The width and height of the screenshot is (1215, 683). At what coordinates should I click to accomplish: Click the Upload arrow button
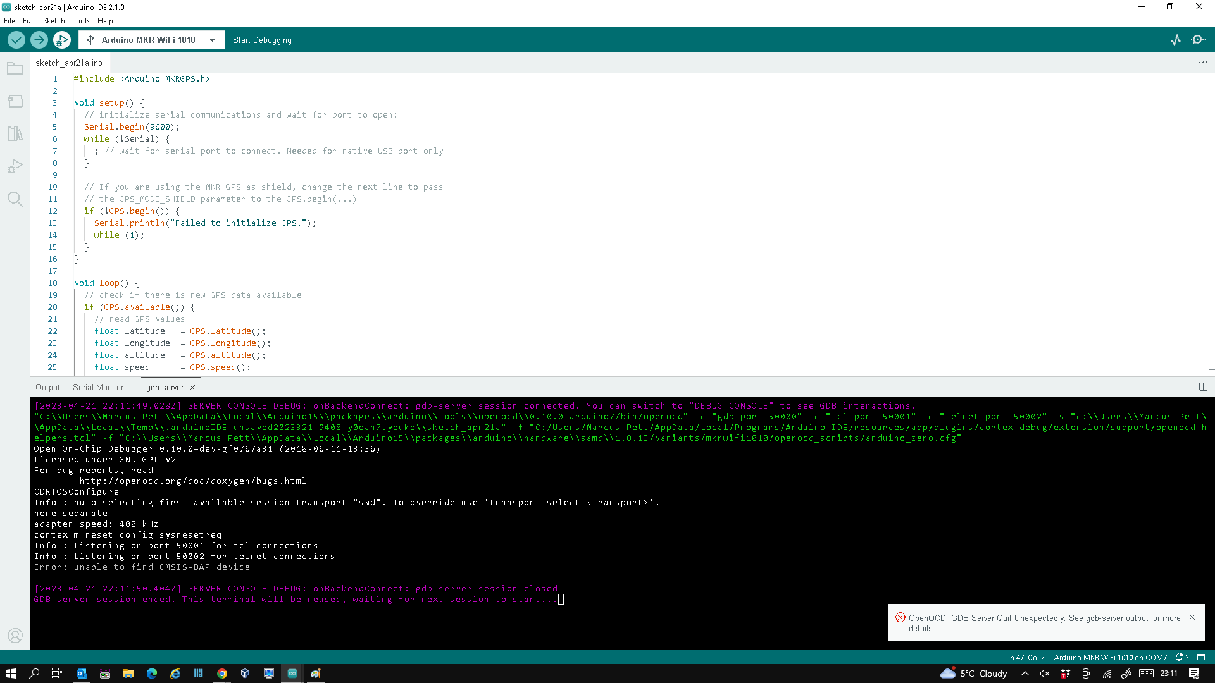39,40
